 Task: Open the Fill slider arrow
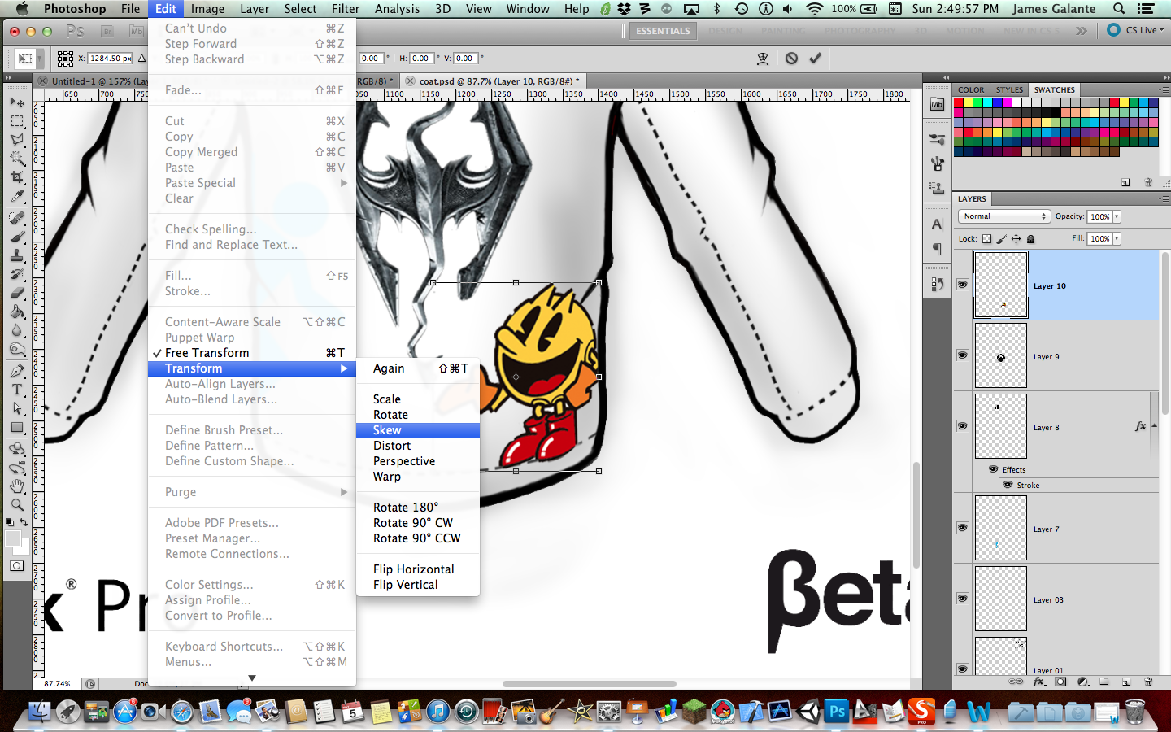click(x=1117, y=238)
